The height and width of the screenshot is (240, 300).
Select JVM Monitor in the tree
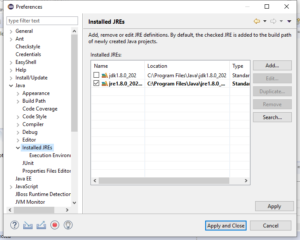tap(30, 202)
